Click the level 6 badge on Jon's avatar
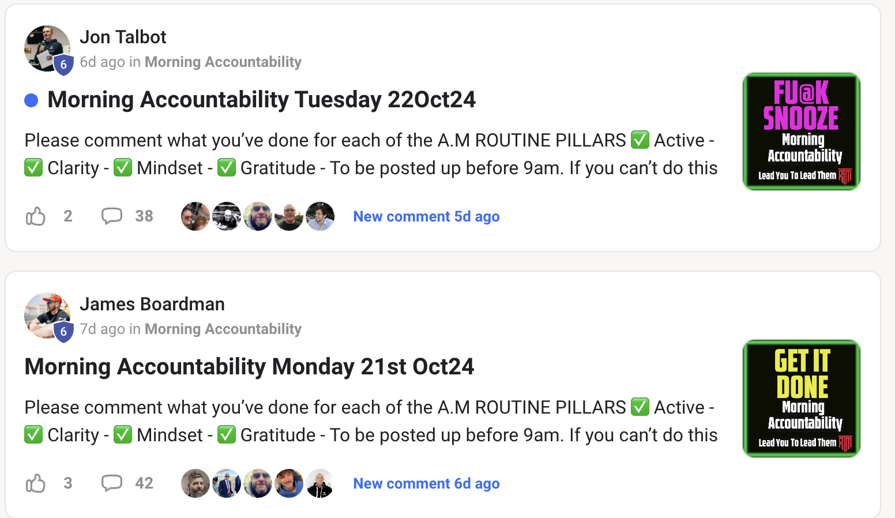Viewport: 895px width, 518px height. pyautogui.click(x=63, y=65)
